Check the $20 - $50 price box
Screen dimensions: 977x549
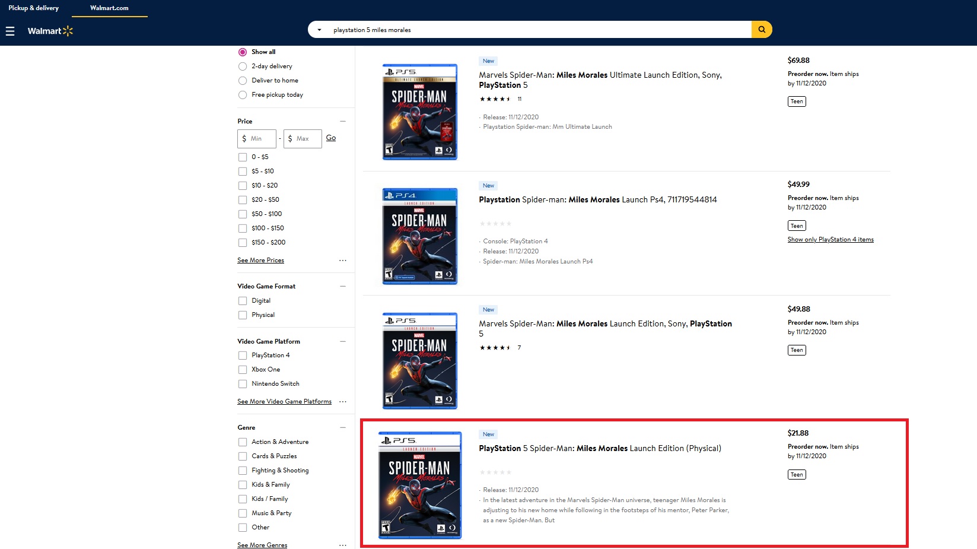coord(243,200)
